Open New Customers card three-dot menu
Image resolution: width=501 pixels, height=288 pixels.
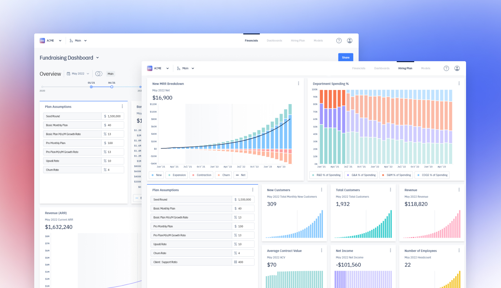click(322, 190)
